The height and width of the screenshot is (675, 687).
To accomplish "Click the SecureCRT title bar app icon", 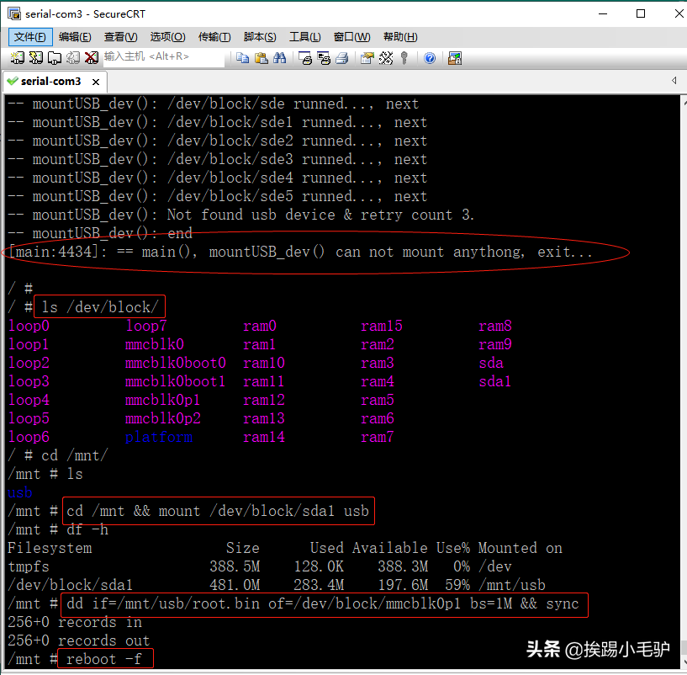I will tap(14, 13).
